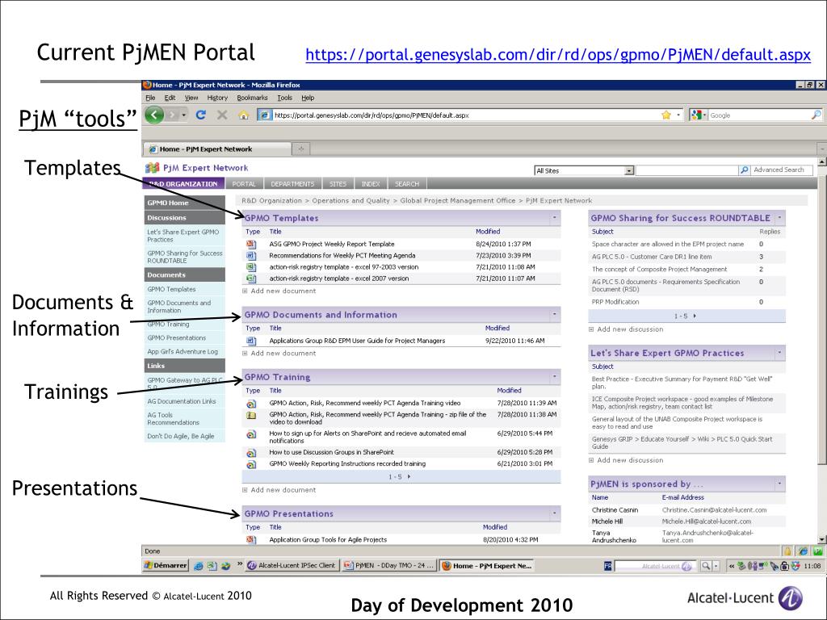This screenshot has height=620, width=827.
Task: Open Alerts on SharePoint training file icon
Action: [x=251, y=434]
